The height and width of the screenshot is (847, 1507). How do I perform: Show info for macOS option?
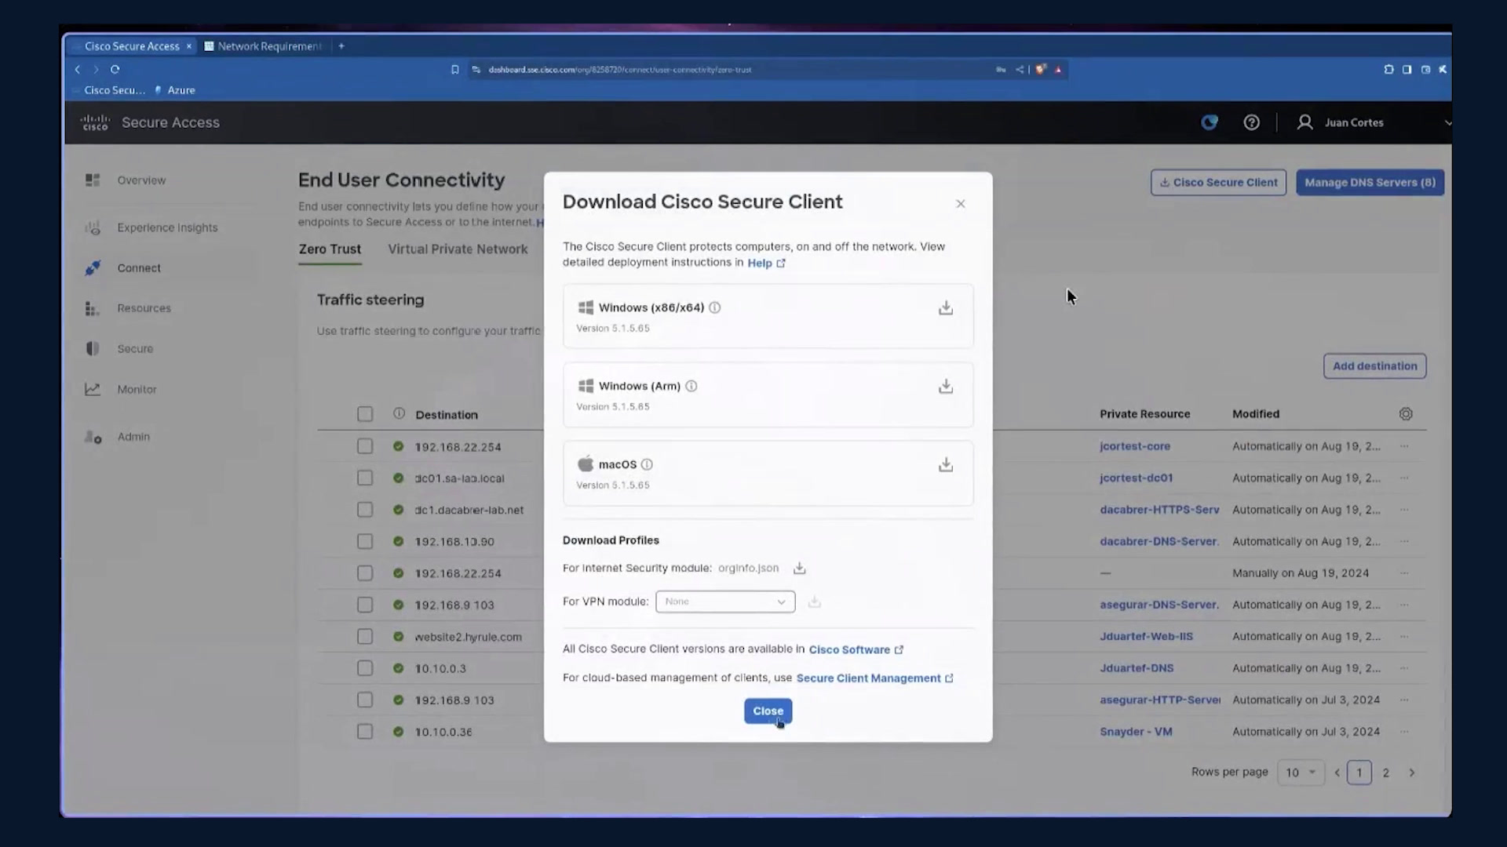[x=647, y=464]
